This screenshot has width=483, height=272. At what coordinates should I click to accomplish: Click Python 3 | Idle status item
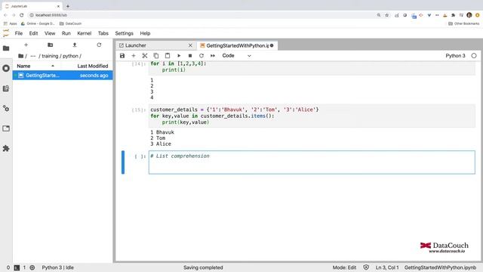coord(57,267)
